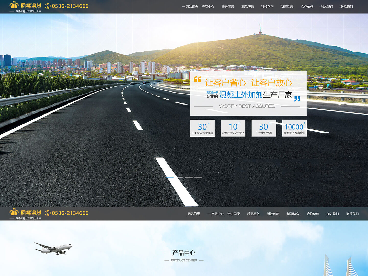Viewport: 368px width, 276px height.
Task: Open 精品服务 in the lower navigation bar
Action: [x=253, y=214]
